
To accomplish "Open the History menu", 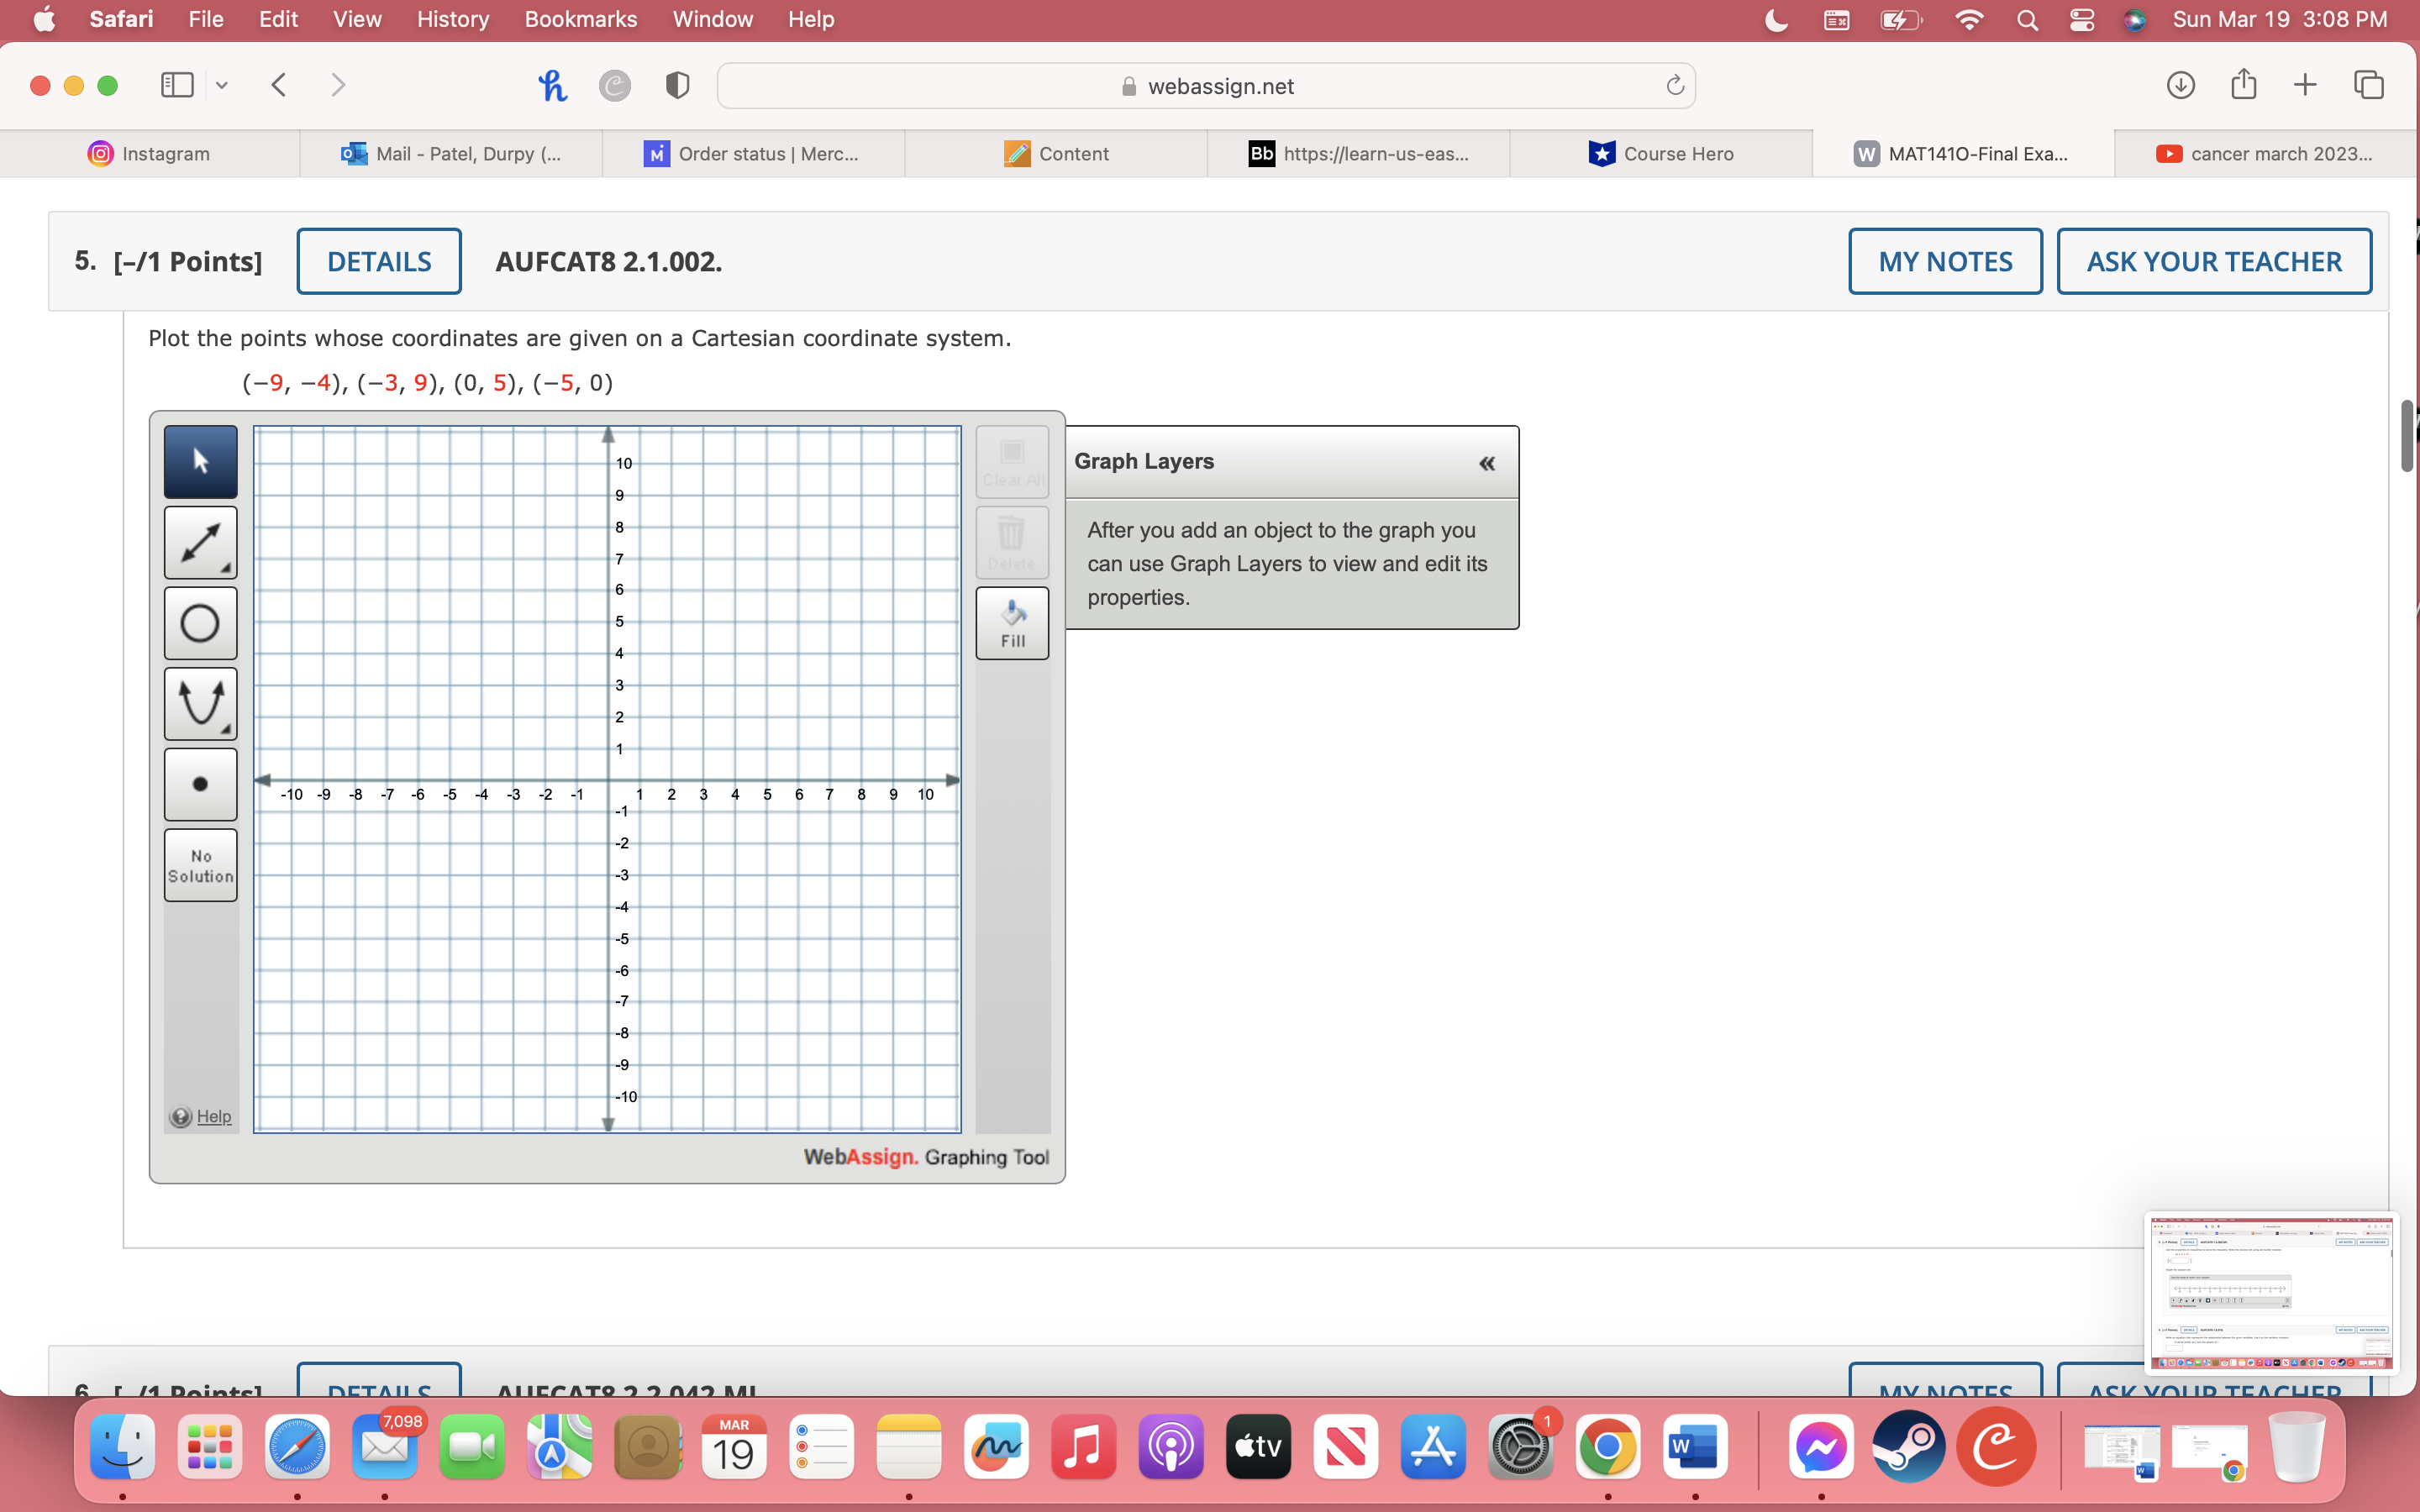I will click(x=452, y=19).
